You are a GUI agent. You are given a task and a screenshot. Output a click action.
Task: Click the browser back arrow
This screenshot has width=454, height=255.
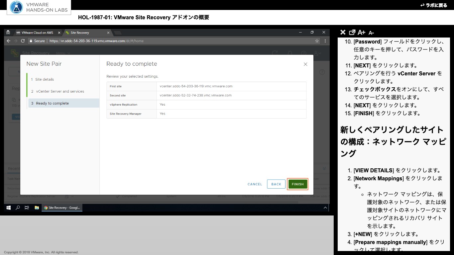click(9, 41)
